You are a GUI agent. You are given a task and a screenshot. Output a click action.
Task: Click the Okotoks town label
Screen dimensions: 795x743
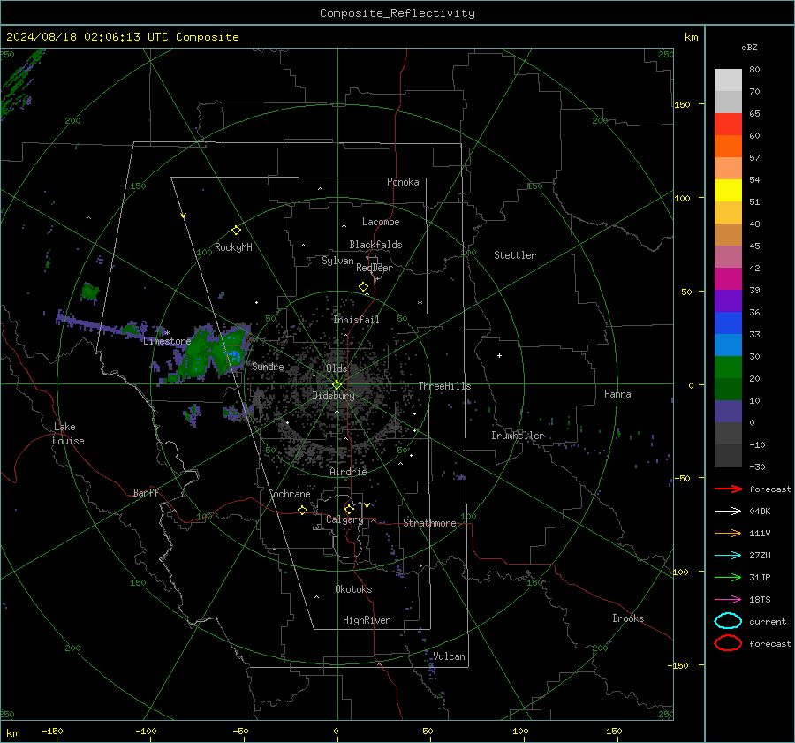[x=353, y=589]
